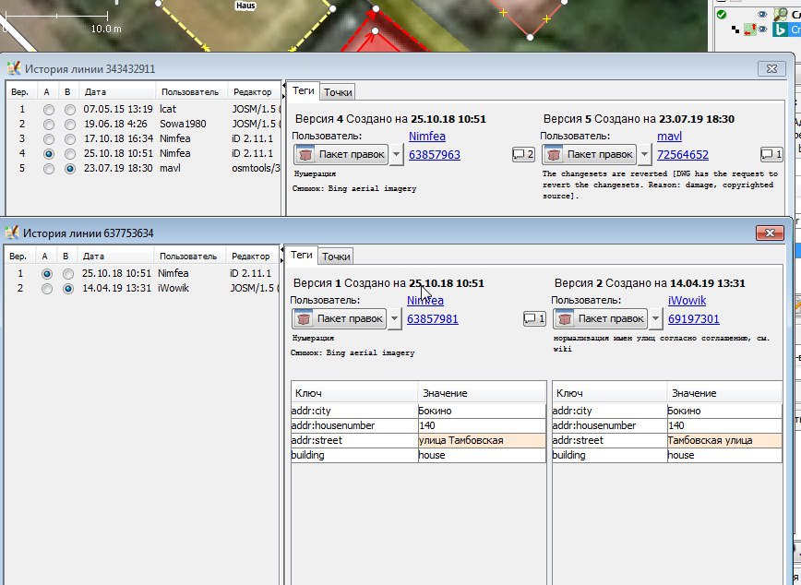Image resolution: width=801 pixels, height=585 pixels.
Task: Select version A radio for row 1 lcat
Action: [x=49, y=109]
